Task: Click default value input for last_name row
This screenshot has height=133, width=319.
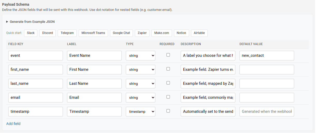Action: [267, 83]
